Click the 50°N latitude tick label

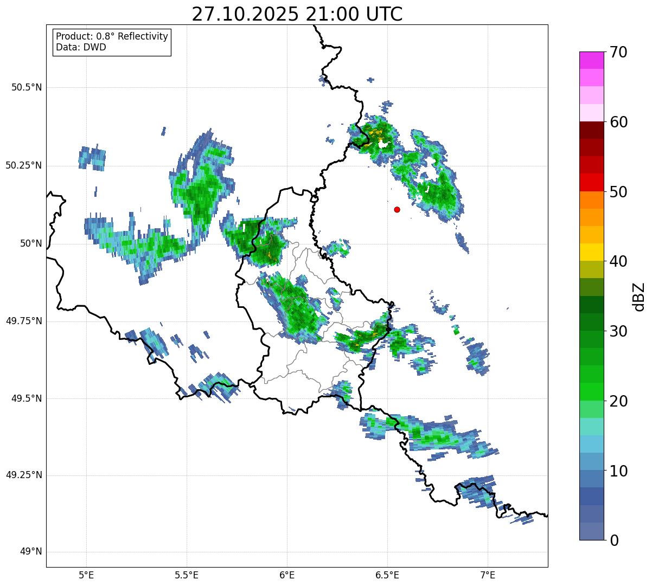[30, 243]
